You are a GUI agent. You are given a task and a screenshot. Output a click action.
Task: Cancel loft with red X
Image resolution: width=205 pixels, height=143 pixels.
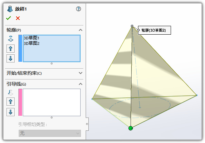point(18,18)
